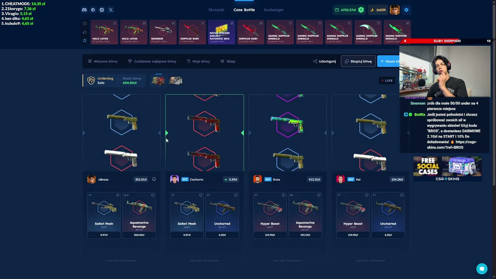The image size is (496, 279).
Task: Show recent drops via clock icon
Action: pyautogui.click(x=85, y=24)
